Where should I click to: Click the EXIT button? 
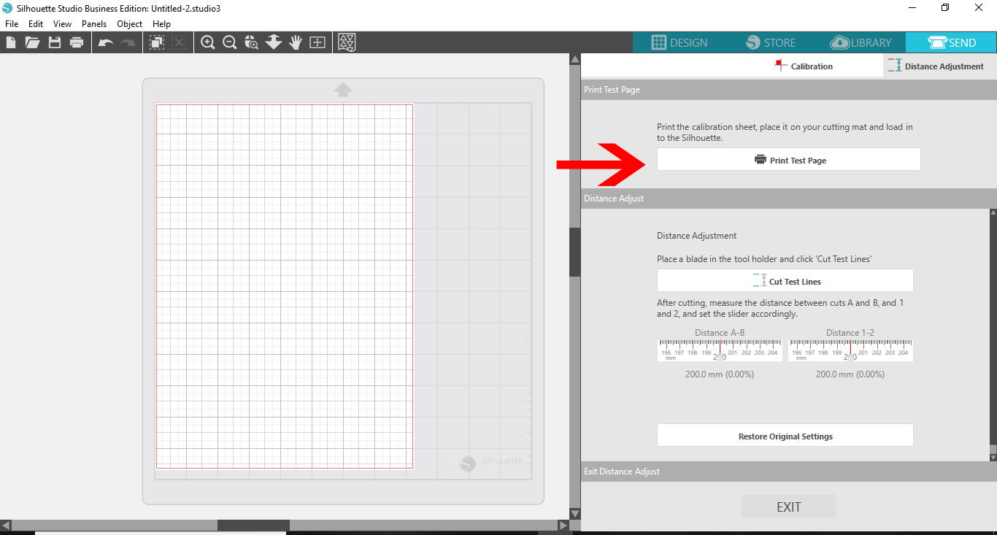point(789,507)
